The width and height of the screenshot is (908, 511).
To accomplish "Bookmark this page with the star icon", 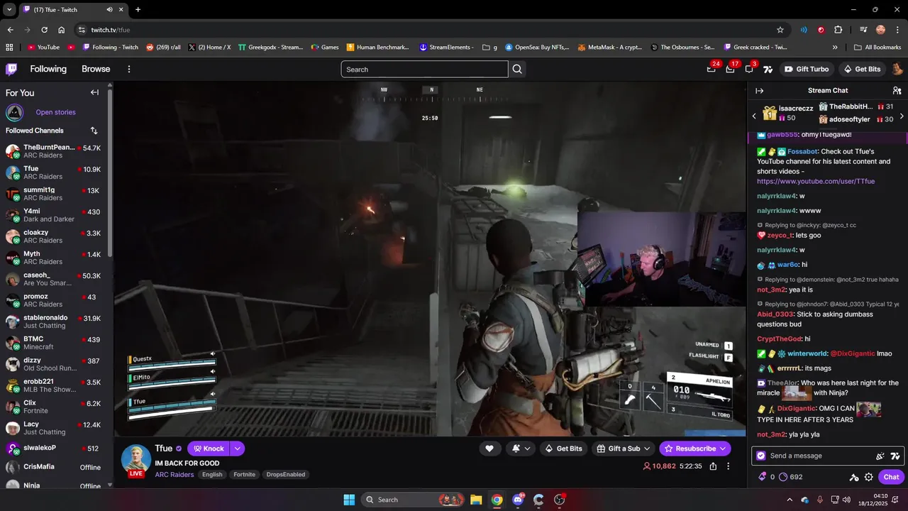I will click(x=780, y=30).
